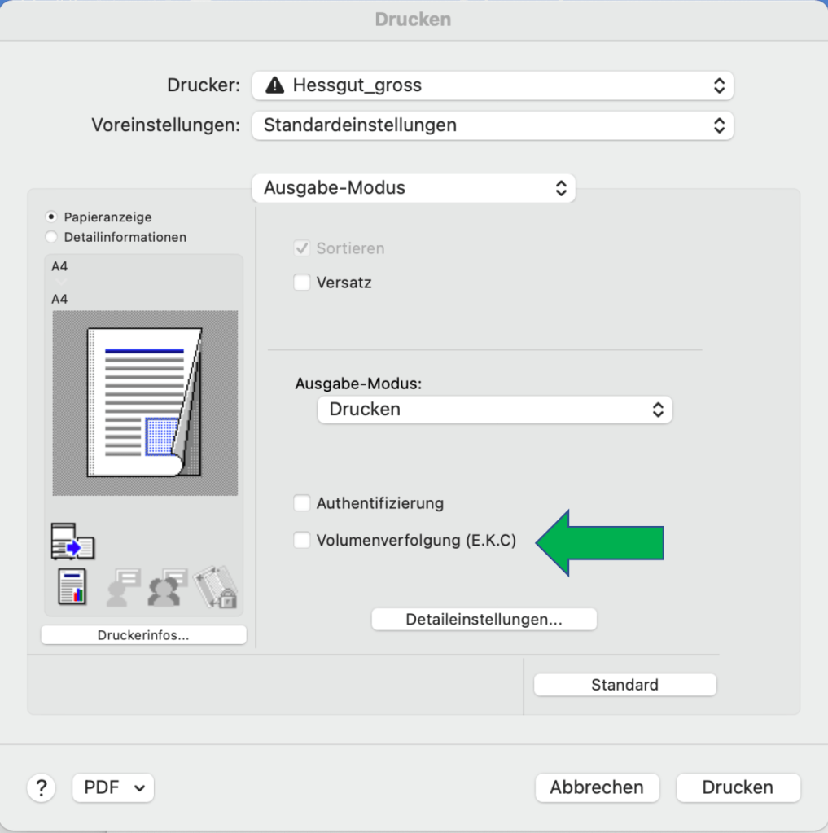Tick the Authentifizierung checkbox
The width and height of the screenshot is (828, 833).
point(302,503)
